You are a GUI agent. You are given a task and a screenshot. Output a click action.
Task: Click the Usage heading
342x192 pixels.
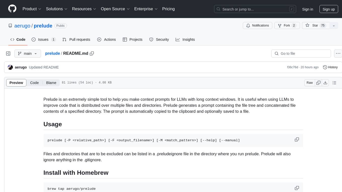point(53,124)
